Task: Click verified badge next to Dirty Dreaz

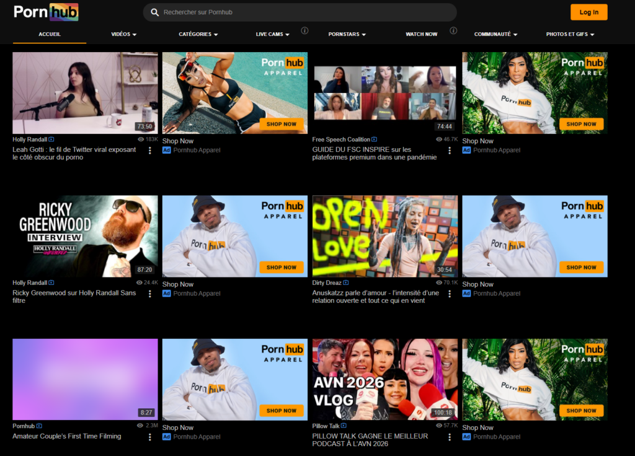Action: pyautogui.click(x=346, y=283)
